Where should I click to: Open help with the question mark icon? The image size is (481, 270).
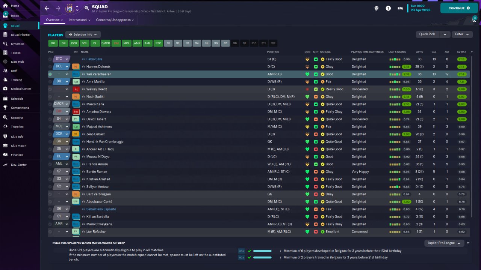click(388, 8)
